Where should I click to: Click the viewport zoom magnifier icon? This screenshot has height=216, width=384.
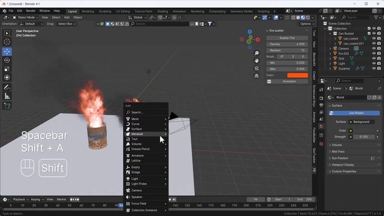(256, 53)
